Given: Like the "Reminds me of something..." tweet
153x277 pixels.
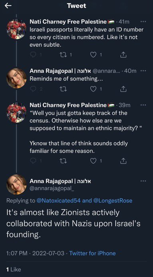Looking at the screenshot, I should point(93,90).
